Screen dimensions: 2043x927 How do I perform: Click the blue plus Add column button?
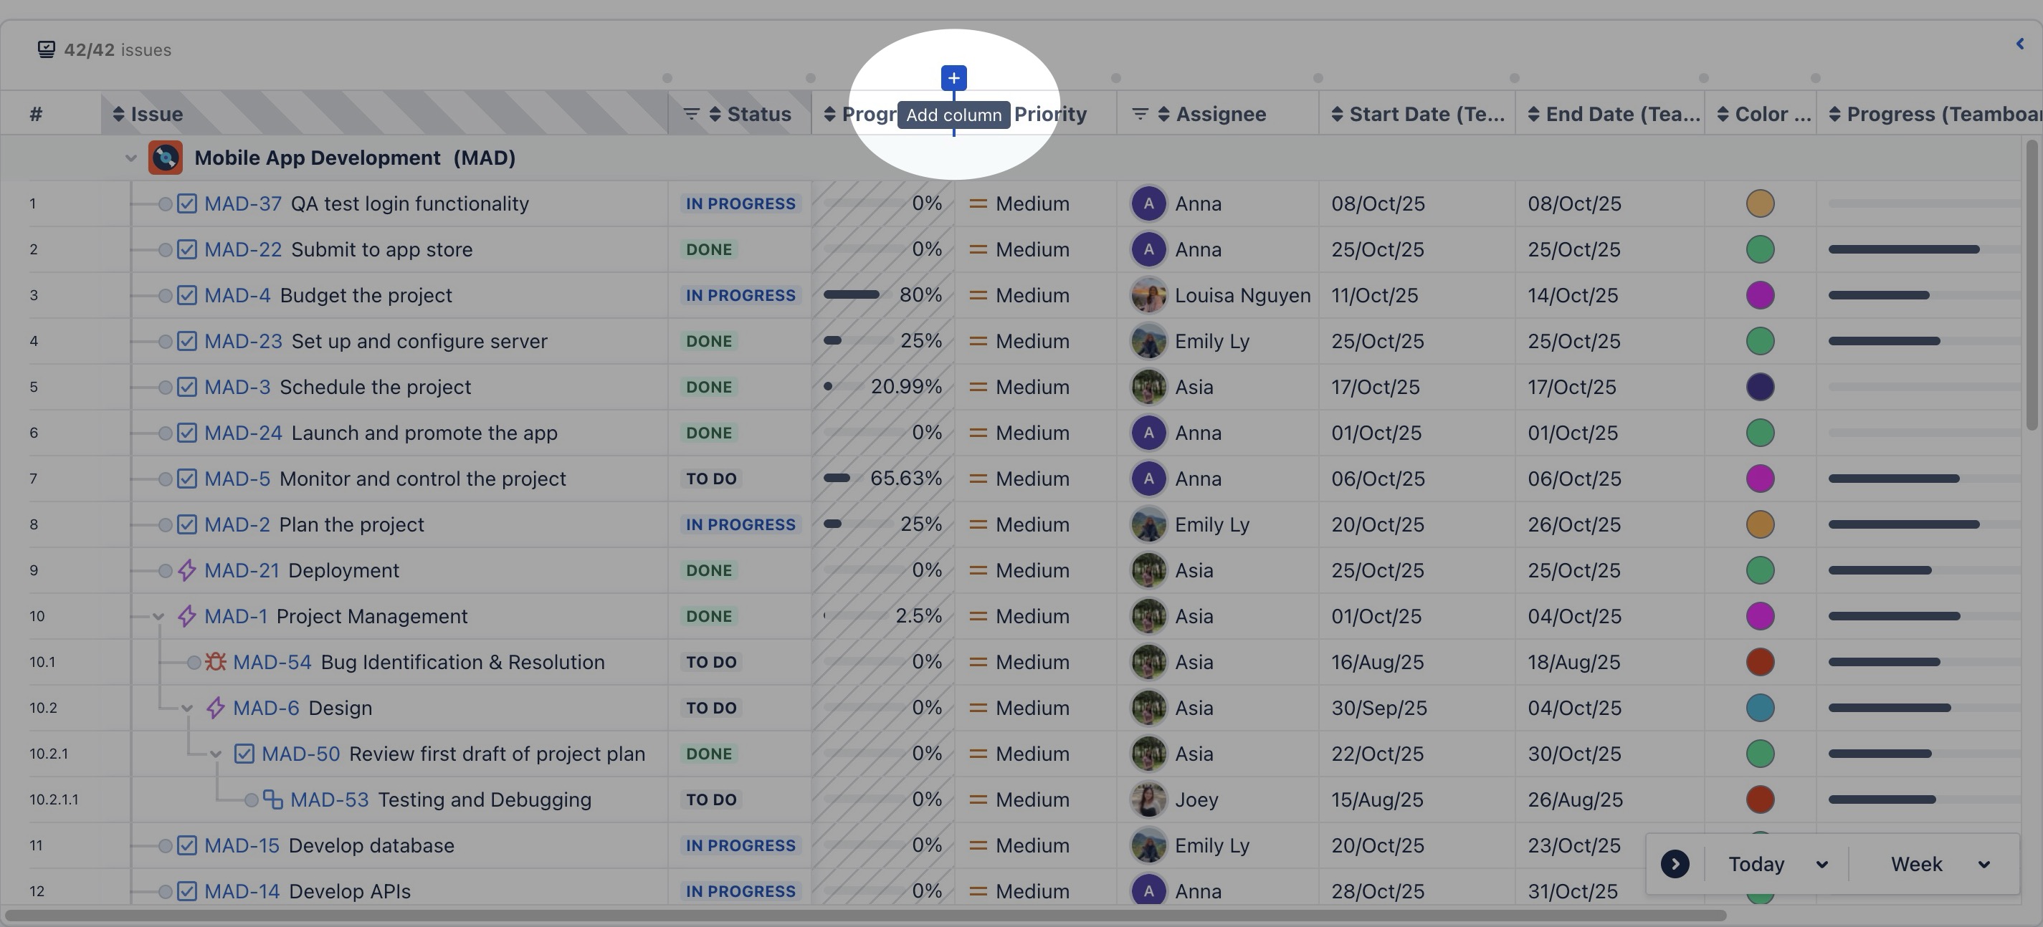tap(953, 77)
